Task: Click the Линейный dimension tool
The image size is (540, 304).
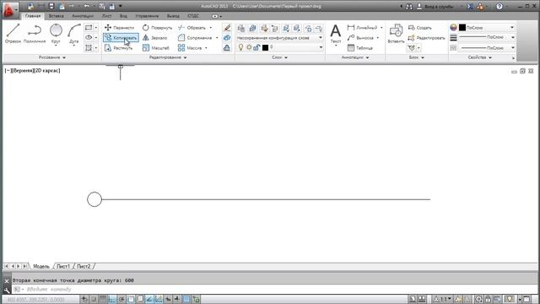Action: (362, 28)
